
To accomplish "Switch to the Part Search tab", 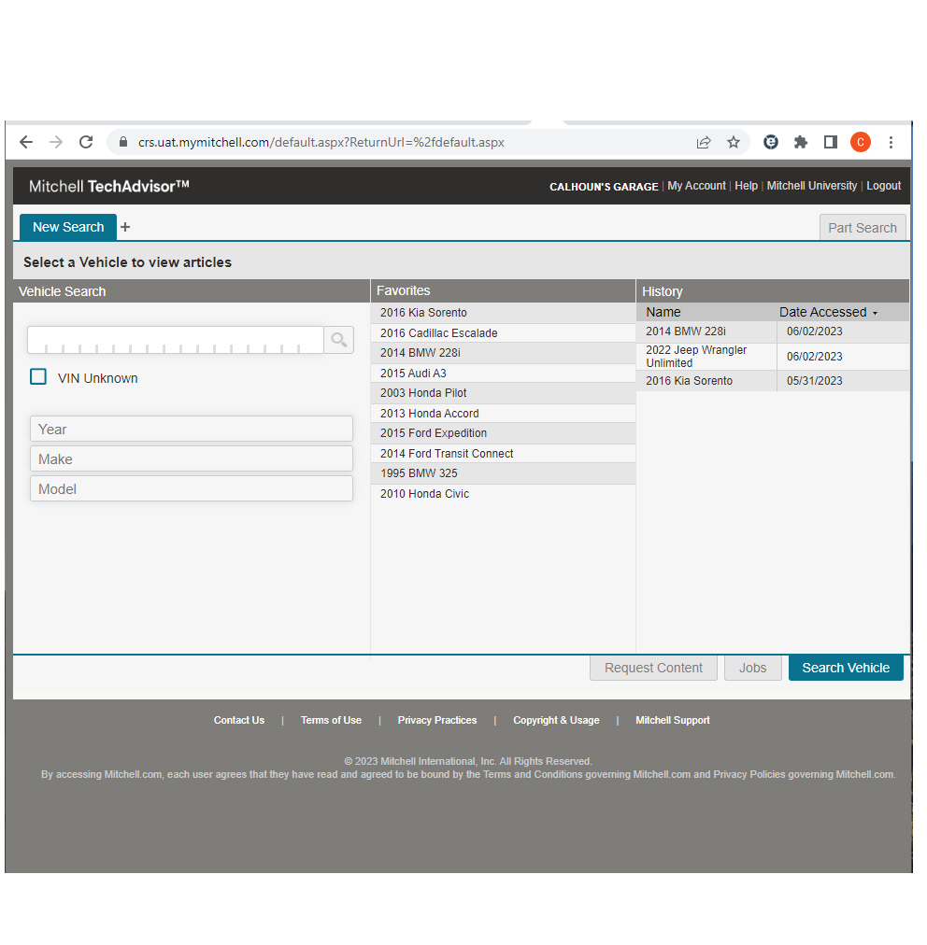I will point(863,228).
